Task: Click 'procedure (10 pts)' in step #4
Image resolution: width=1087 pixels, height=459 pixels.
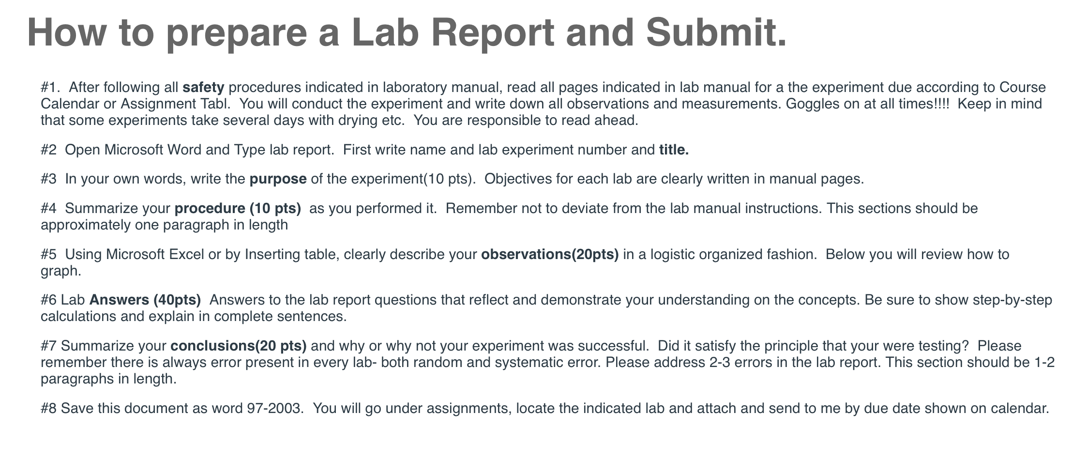Action: (x=238, y=209)
